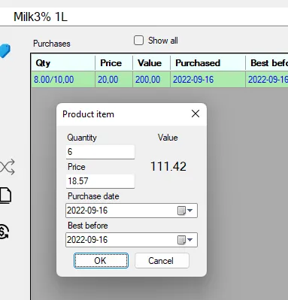The width and height of the screenshot is (288, 300).
Task: Select the Purchased 2022-09-16 table cell
Action: coord(208,80)
